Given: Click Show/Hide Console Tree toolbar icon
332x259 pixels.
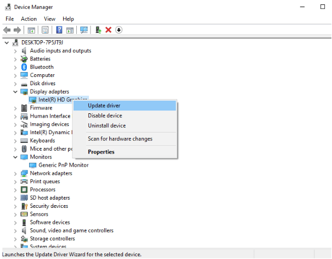Looking at the screenshot, I should [x=31, y=30].
